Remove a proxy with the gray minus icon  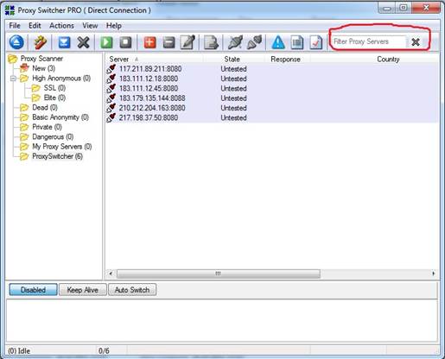(168, 42)
